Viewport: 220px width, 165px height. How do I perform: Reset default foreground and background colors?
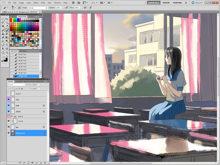(x=2, y=61)
